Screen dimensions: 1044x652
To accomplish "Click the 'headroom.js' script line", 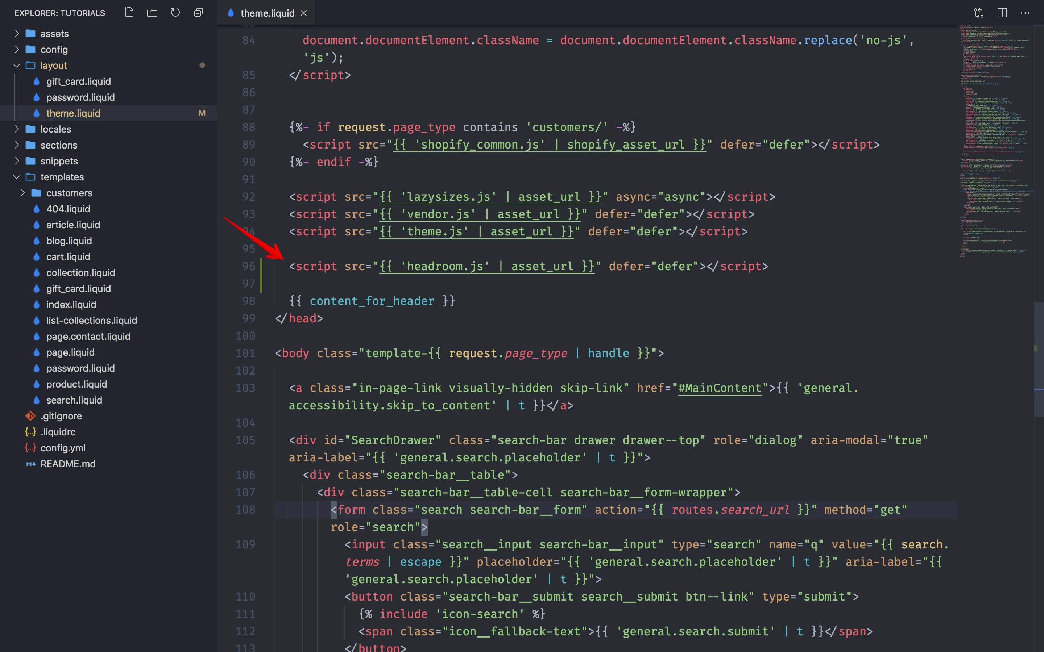I will click(x=529, y=267).
